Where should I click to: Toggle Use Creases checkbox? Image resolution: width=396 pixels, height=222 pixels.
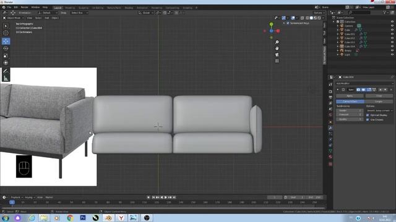(x=368, y=120)
